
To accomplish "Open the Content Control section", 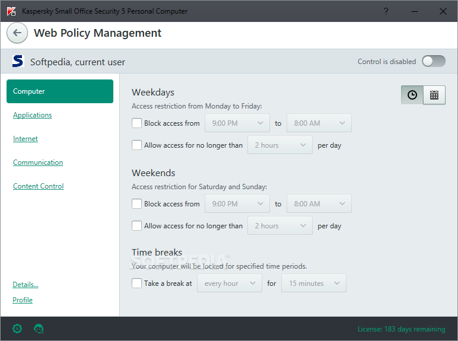I will [38, 186].
